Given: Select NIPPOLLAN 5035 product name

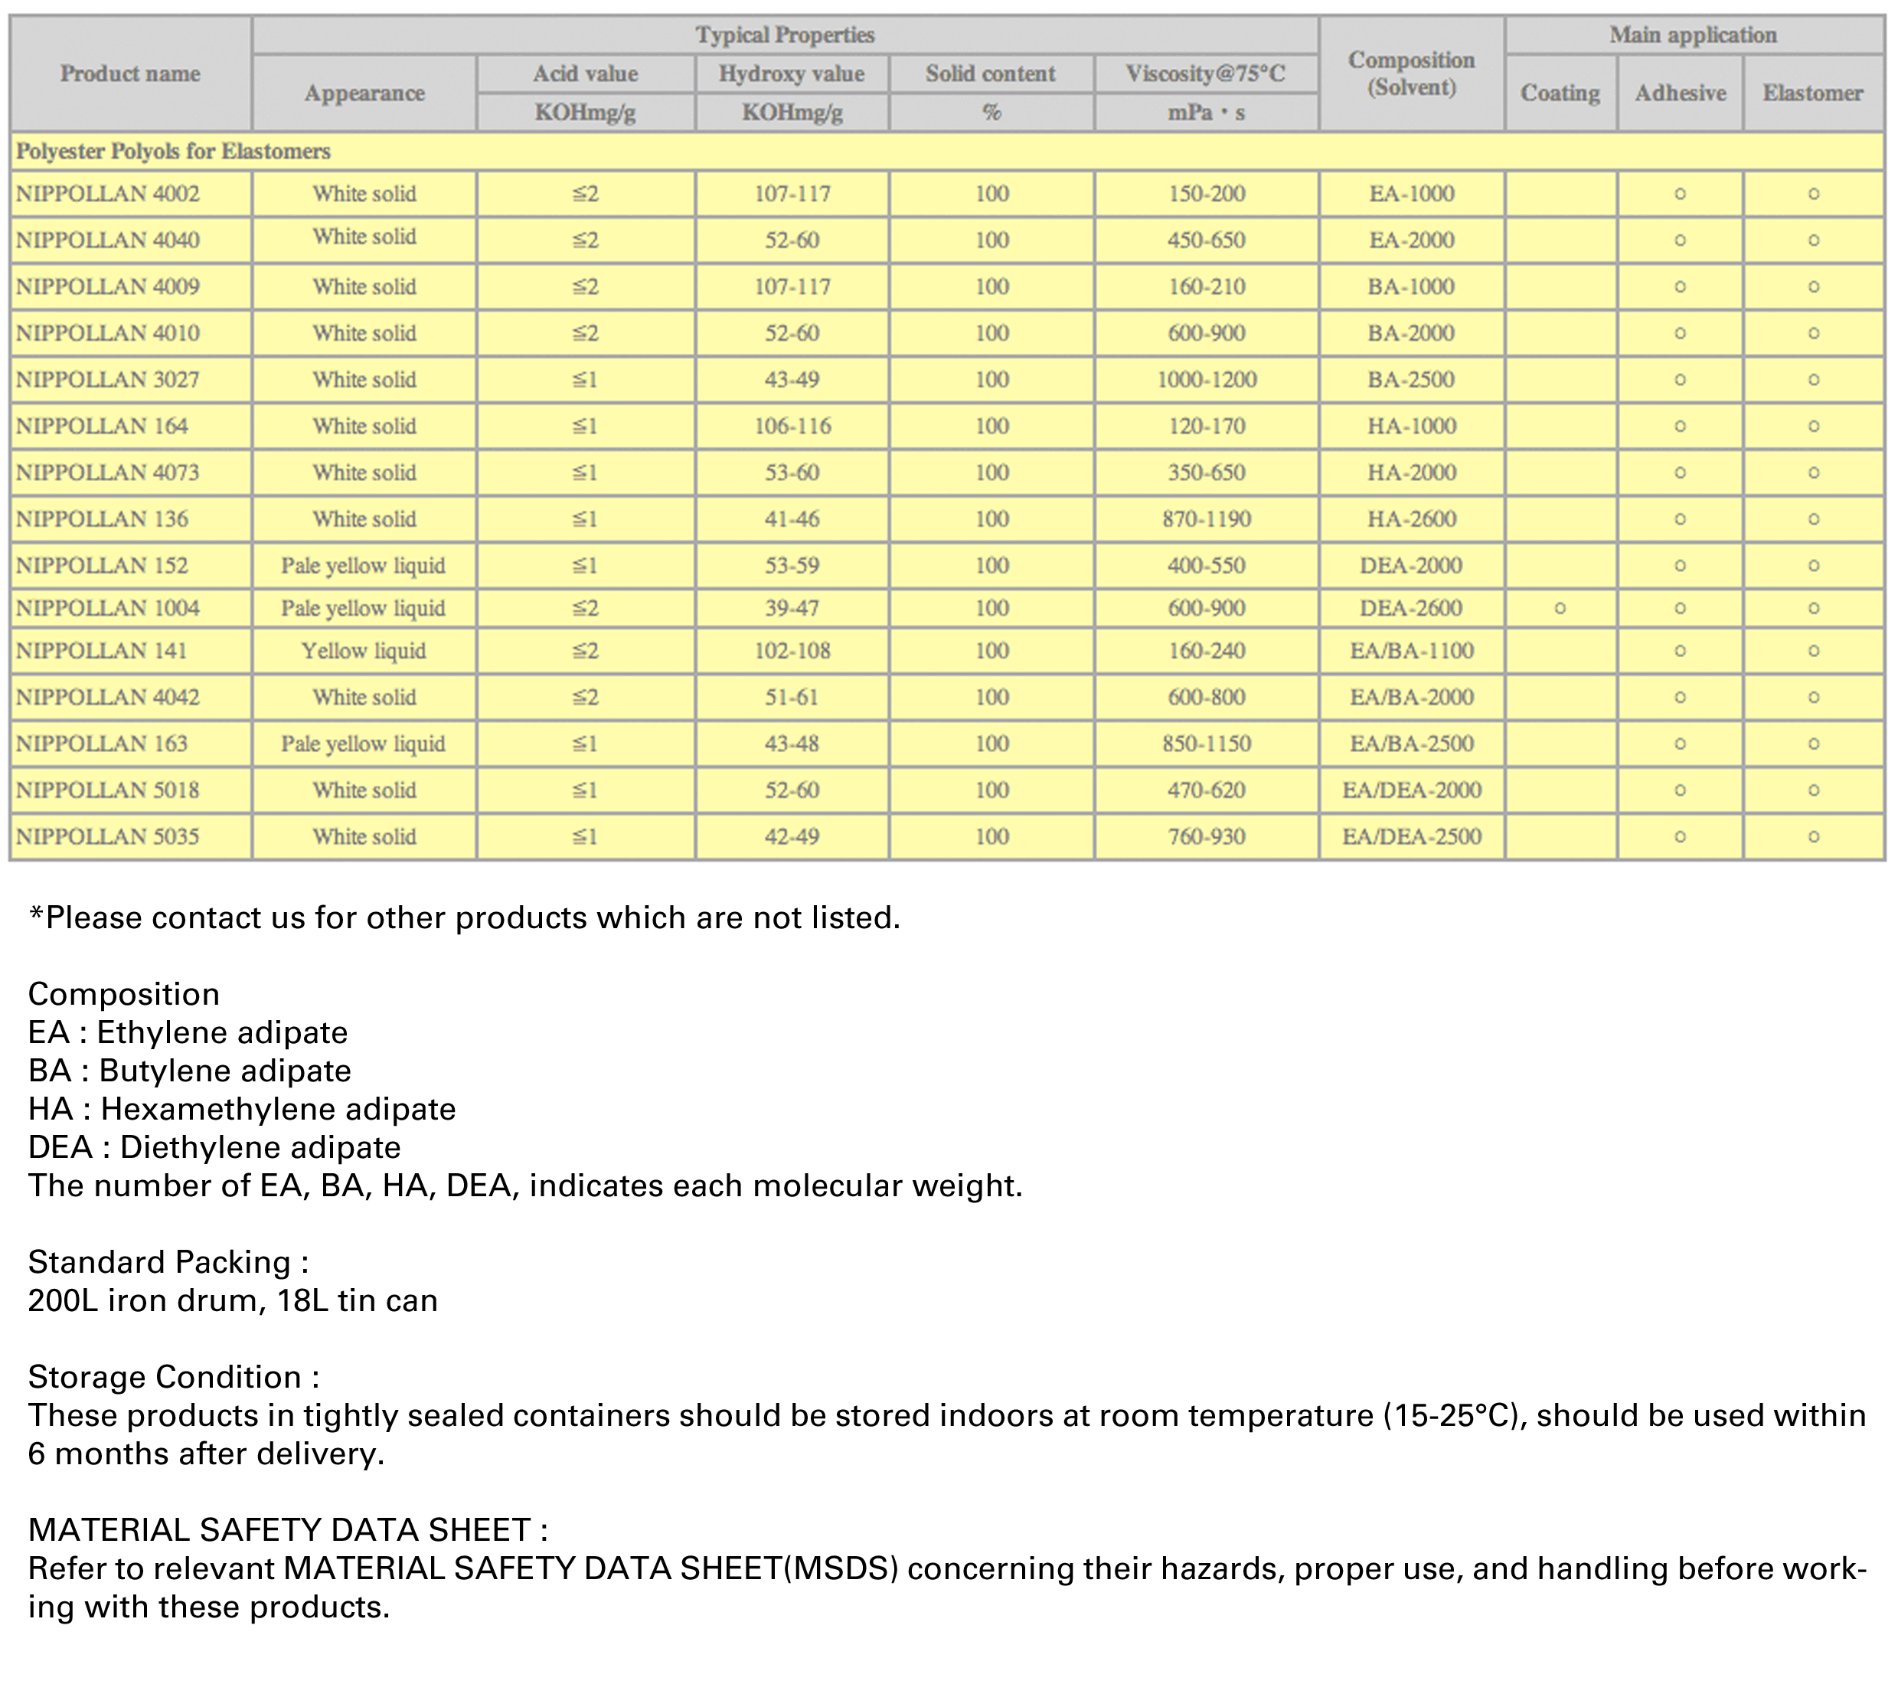Looking at the screenshot, I should (x=108, y=837).
